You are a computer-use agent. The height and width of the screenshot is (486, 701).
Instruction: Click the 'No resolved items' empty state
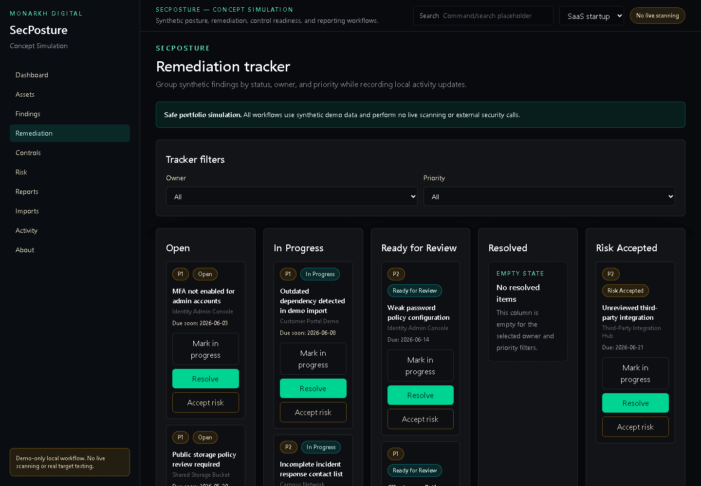[528, 312]
